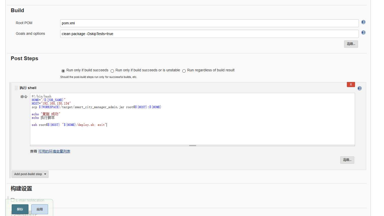Click the shell step 高级... button

click(x=347, y=160)
